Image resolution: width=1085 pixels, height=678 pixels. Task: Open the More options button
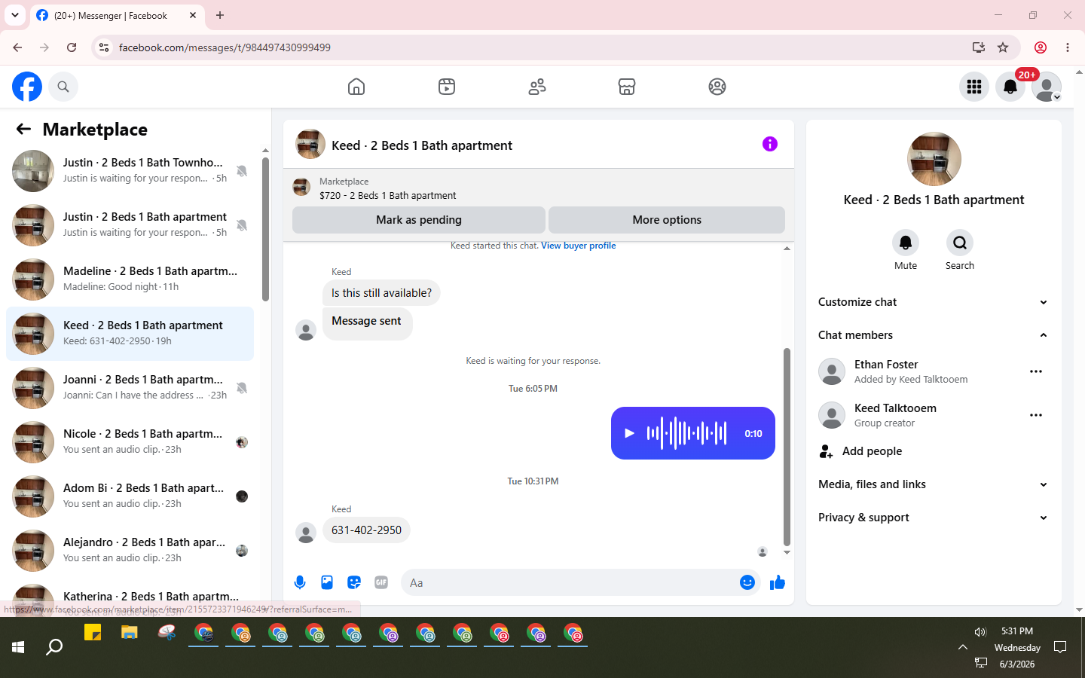pos(667,220)
